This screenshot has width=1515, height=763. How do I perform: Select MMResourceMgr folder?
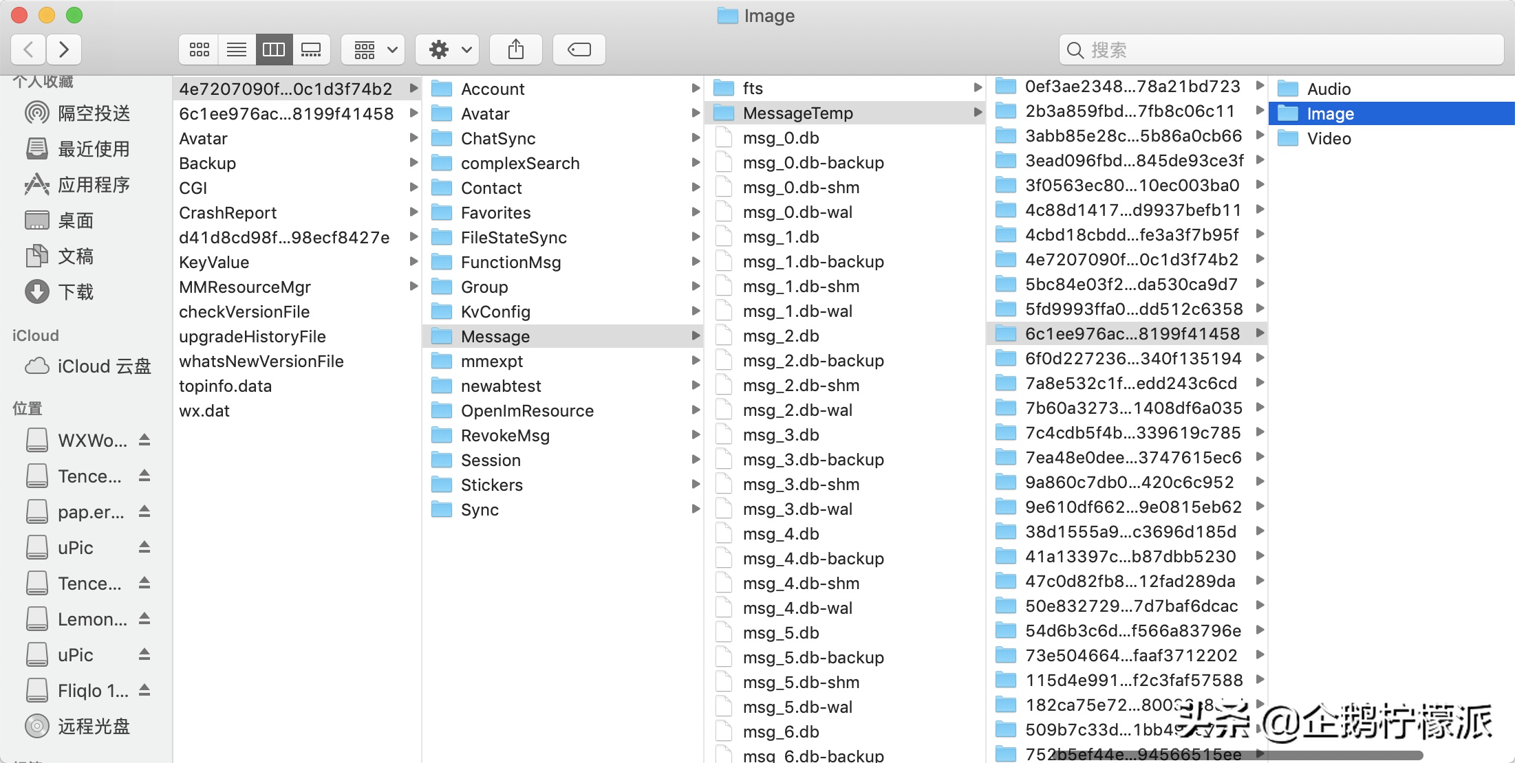pos(297,287)
